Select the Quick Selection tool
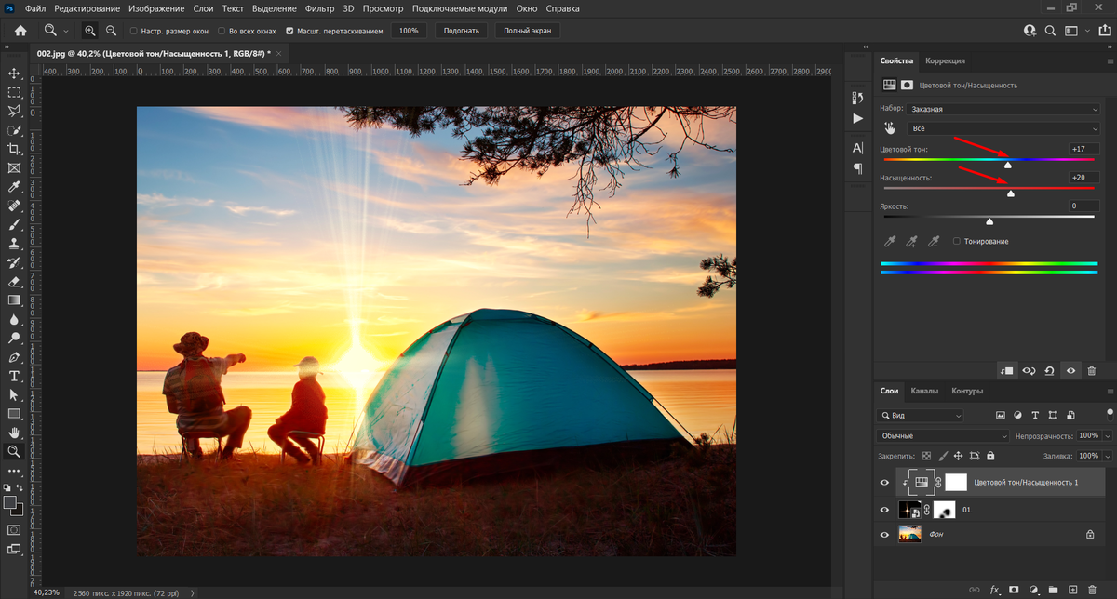The image size is (1117, 599). click(x=14, y=130)
